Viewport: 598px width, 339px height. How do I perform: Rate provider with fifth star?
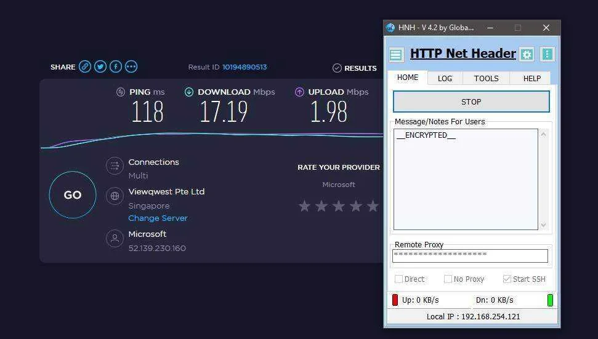[x=373, y=206]
